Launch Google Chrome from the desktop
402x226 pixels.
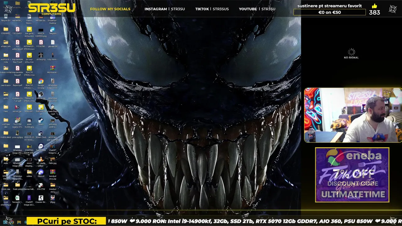point(41,84)
